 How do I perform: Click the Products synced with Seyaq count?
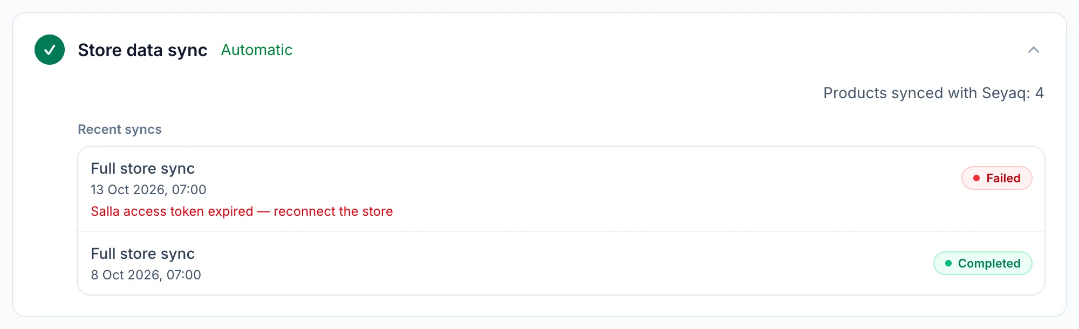[933, 93]
